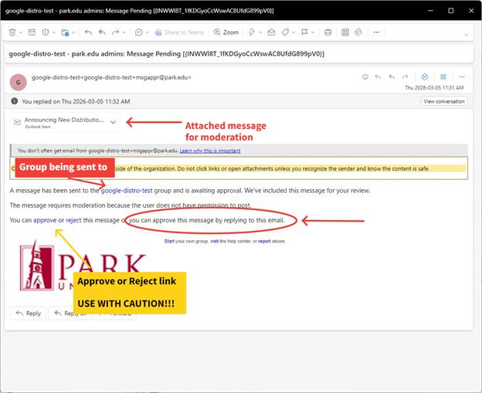Open the Delete options dropdown arrow
The height and width of the screenshot is (393, 482).
click(21, 32)
